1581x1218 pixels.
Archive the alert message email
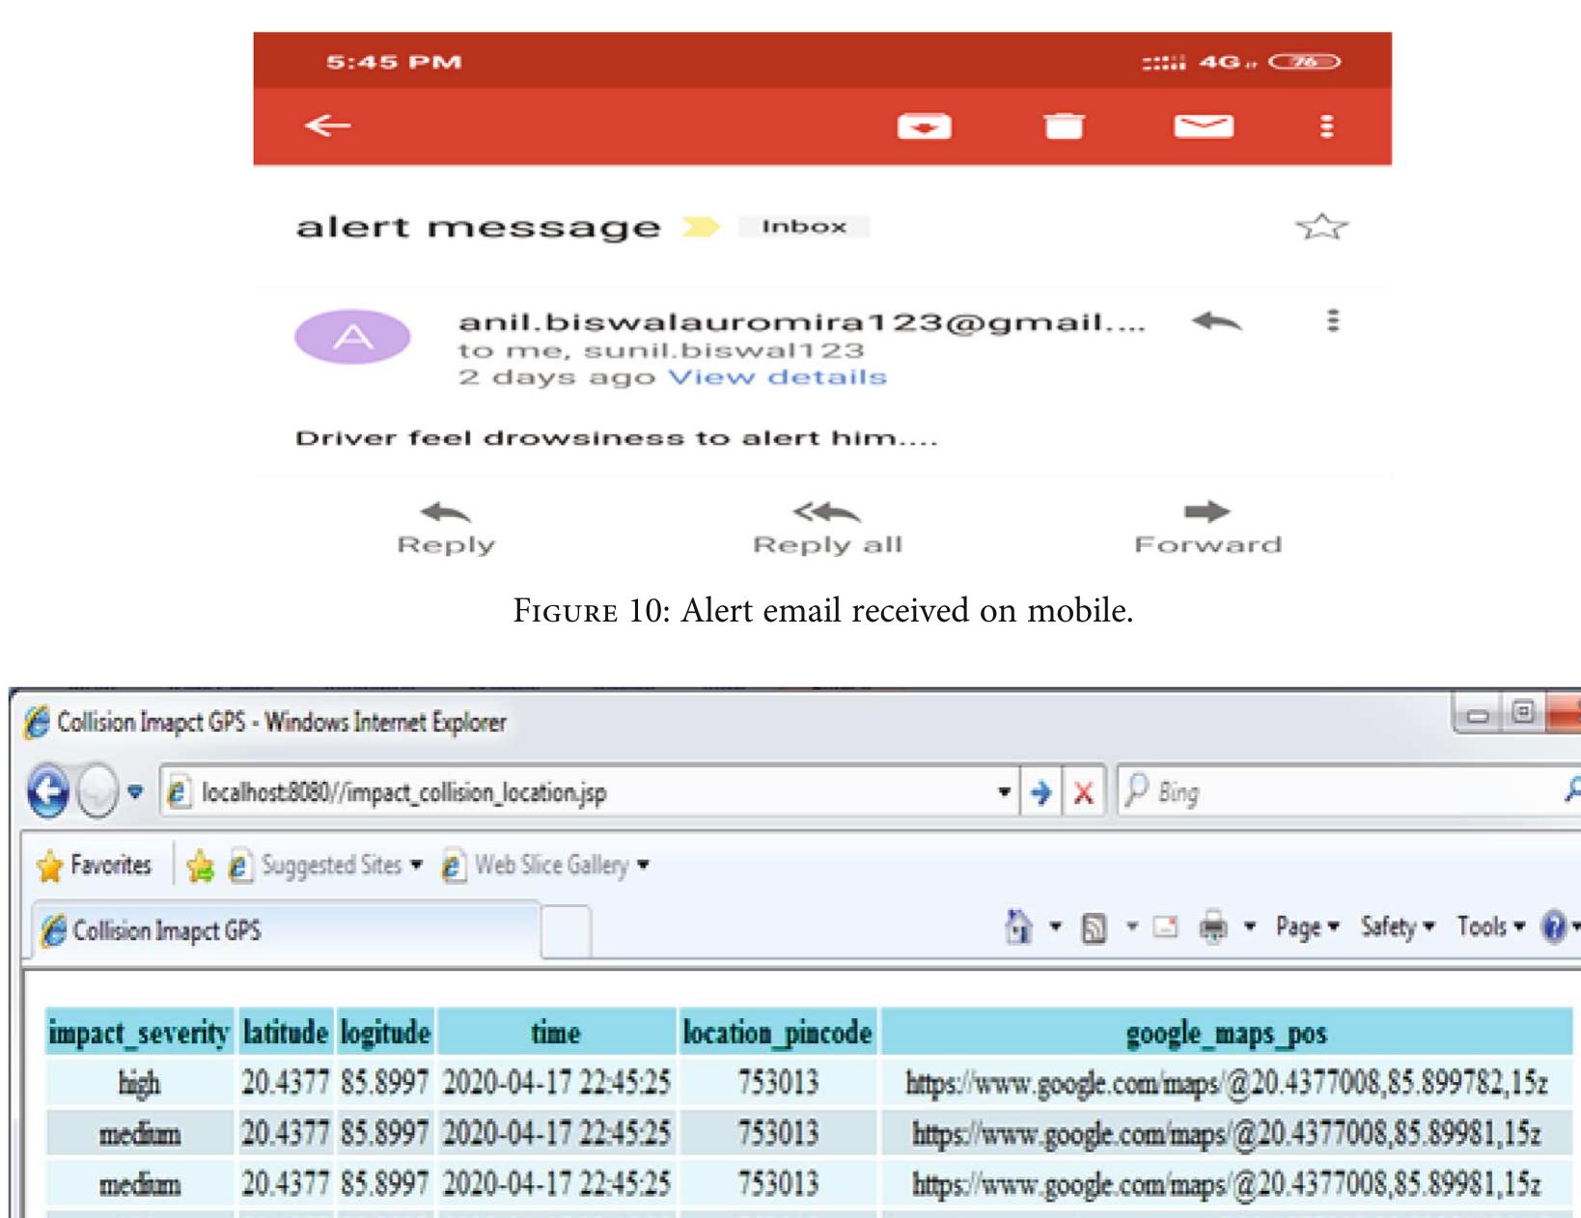924,126
